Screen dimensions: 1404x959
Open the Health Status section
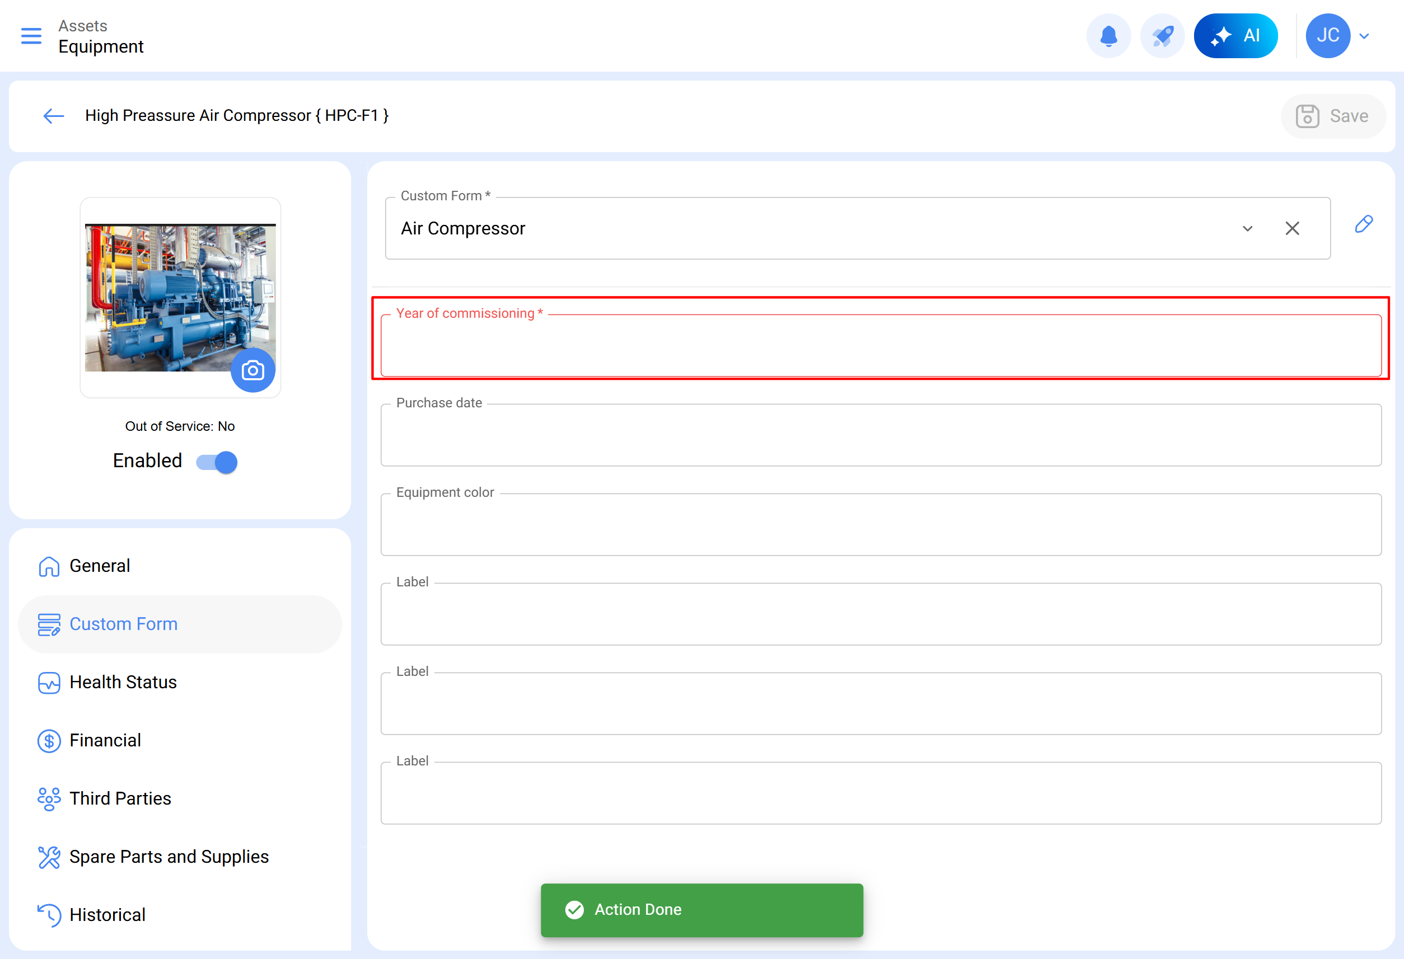point(123,683)
